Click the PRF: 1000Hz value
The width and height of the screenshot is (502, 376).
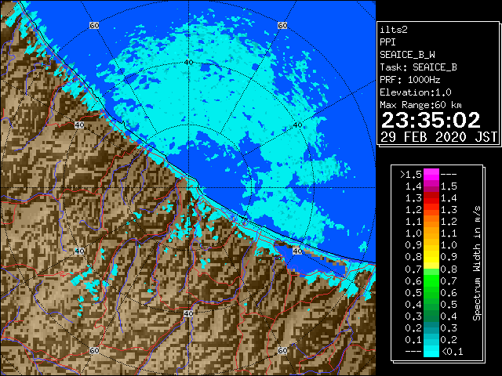[x=409, y=80]
